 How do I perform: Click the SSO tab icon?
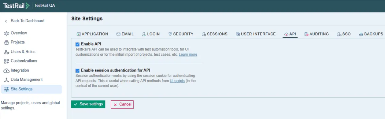[x=339, y=34]
